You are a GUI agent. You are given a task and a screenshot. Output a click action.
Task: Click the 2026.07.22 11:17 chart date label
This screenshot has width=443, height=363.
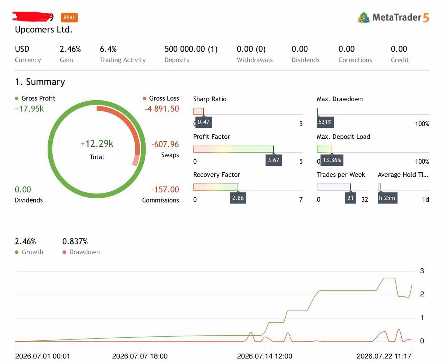384,356
